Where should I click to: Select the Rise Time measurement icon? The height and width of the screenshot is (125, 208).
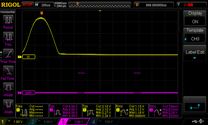[8, 54]
